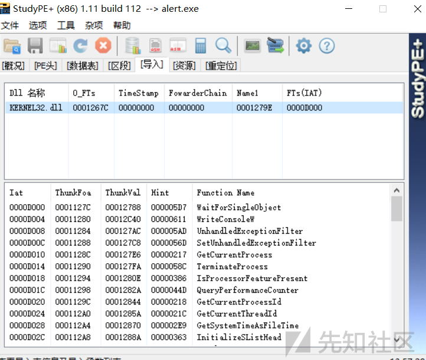Open the database with chart tool icon
426x360 pixels.
pyautogui.click(x=133, y=45)
